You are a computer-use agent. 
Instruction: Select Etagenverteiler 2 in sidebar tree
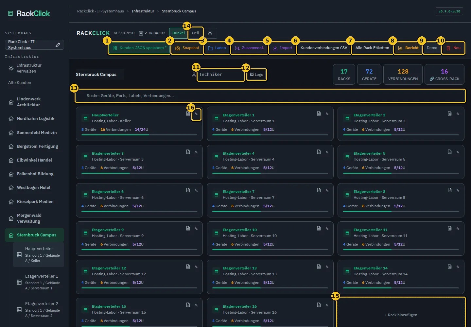(39, 310)
